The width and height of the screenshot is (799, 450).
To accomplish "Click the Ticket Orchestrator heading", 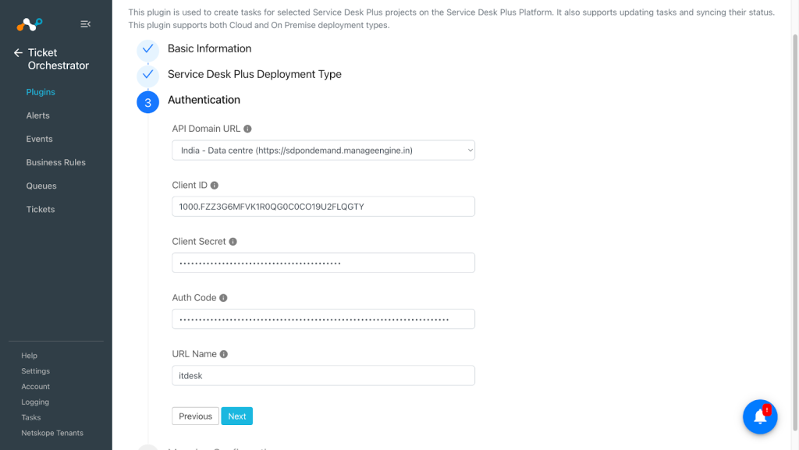I will [x=58, y=59].
